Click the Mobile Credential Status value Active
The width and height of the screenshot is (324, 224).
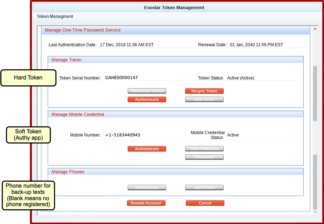coord(233,135)
